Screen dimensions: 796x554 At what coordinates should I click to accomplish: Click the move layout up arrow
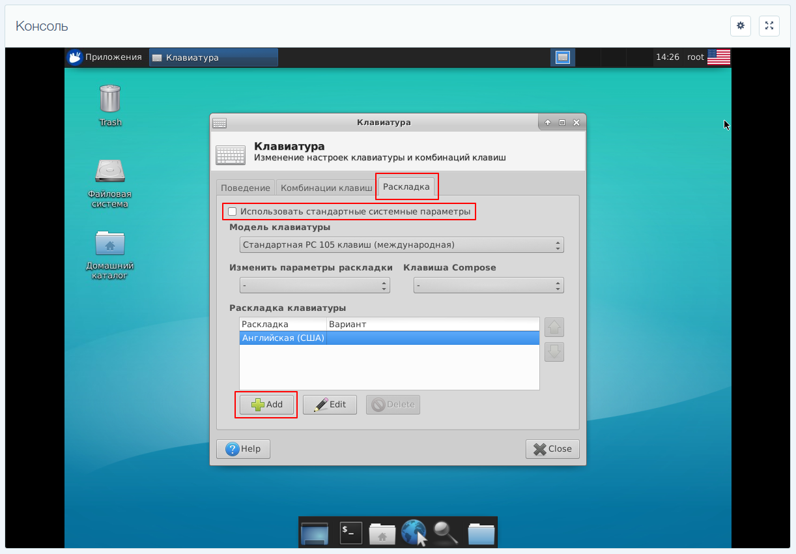pos(554,327)
